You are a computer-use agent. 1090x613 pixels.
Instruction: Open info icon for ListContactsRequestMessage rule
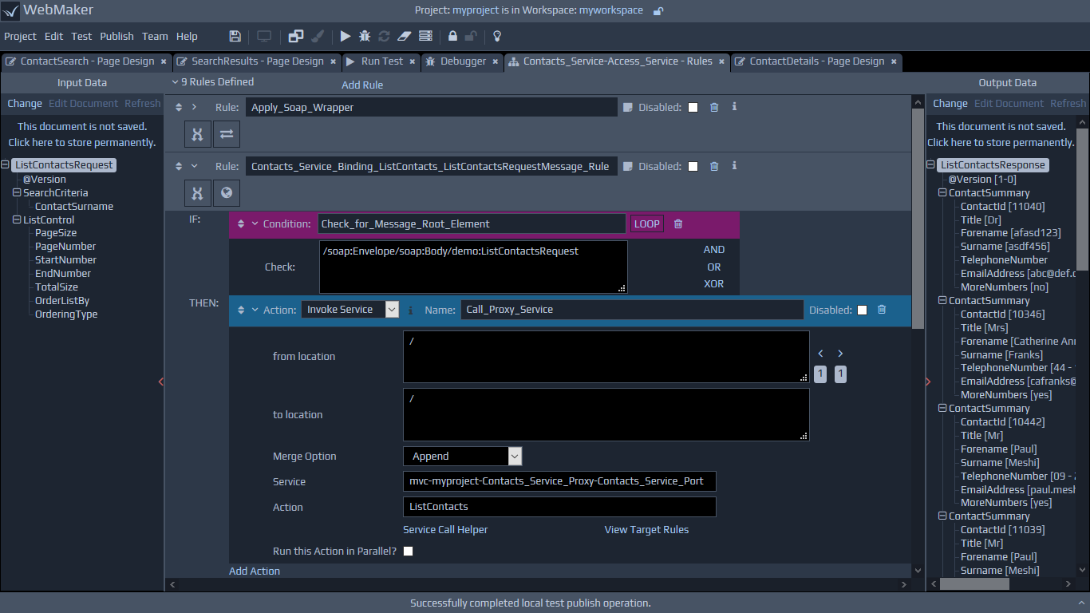pyautogui.click(x=734, y=166)
